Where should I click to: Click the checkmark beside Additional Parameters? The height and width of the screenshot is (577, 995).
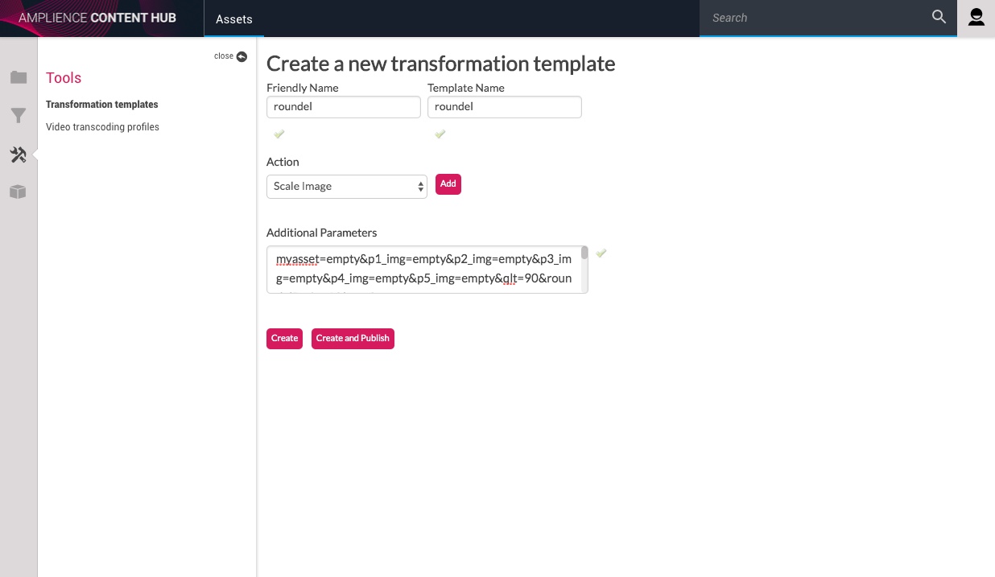click(x=601, y=253)
